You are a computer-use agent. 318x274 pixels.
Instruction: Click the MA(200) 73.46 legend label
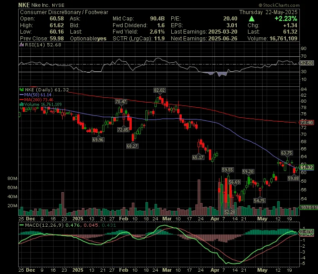click(39, 100)
